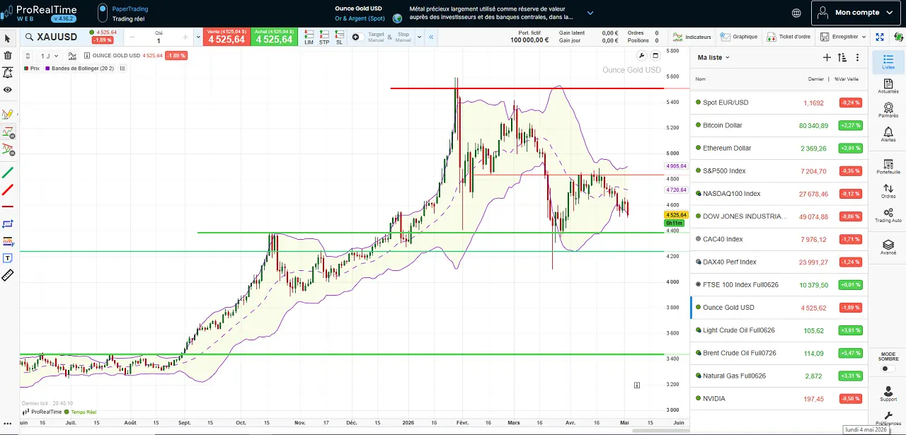This screenshot has height=435, width=906.
Task: Maximize chart with the window icon
Action: pyautogui.click(x=655, y=56)
